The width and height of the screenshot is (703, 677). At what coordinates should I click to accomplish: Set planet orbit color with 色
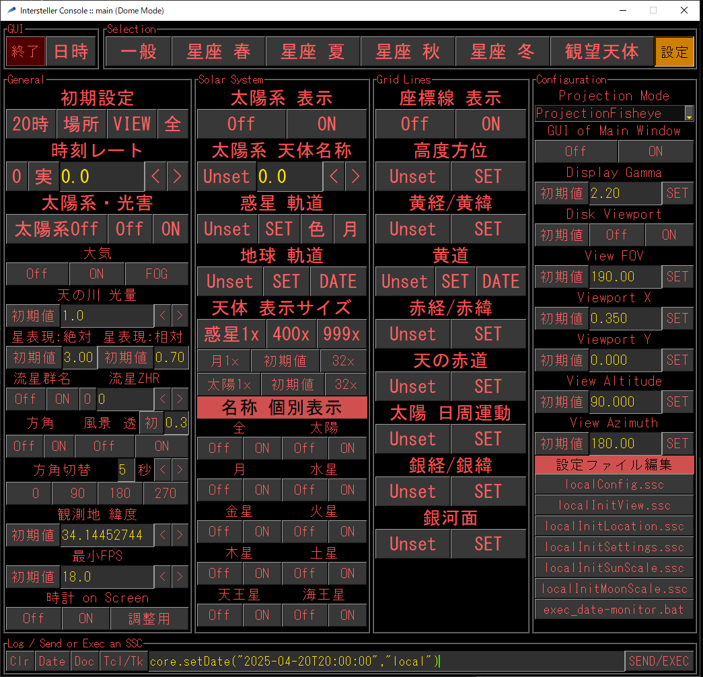(317, 229)
